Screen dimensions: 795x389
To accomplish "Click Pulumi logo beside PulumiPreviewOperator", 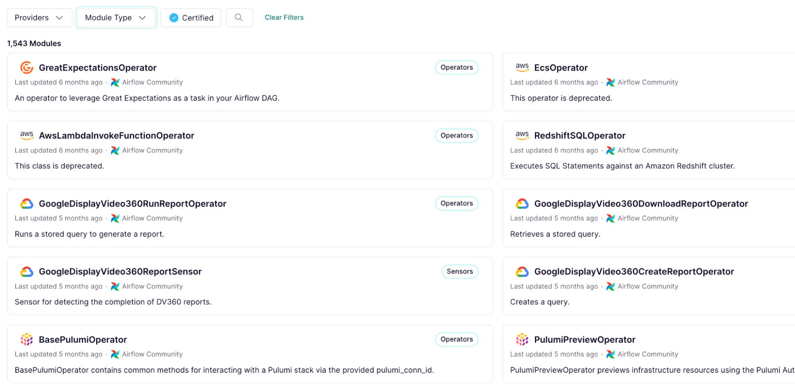I will (522, 340).
